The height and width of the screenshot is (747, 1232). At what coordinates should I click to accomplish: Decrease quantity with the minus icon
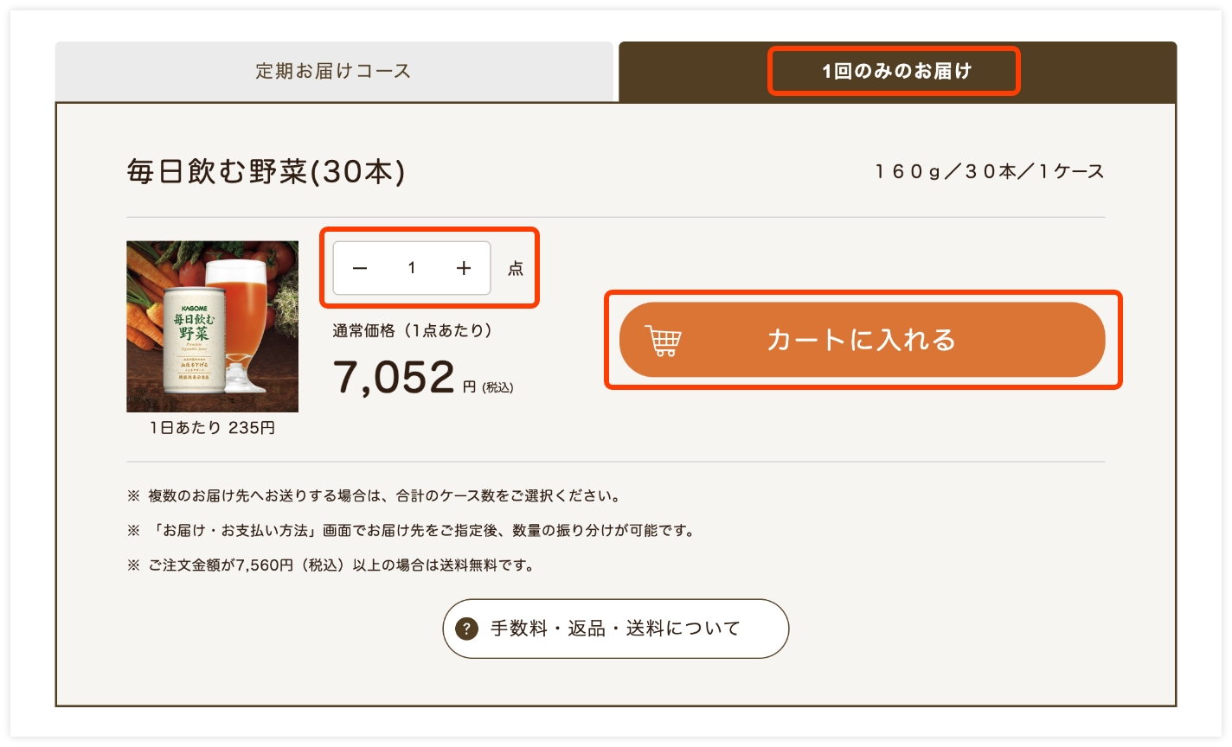pos(360,268)
